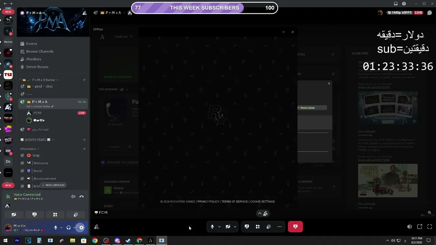Open the soundboard in the voice panel

76,215
